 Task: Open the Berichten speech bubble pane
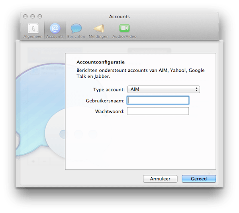(x=76, y=31)
